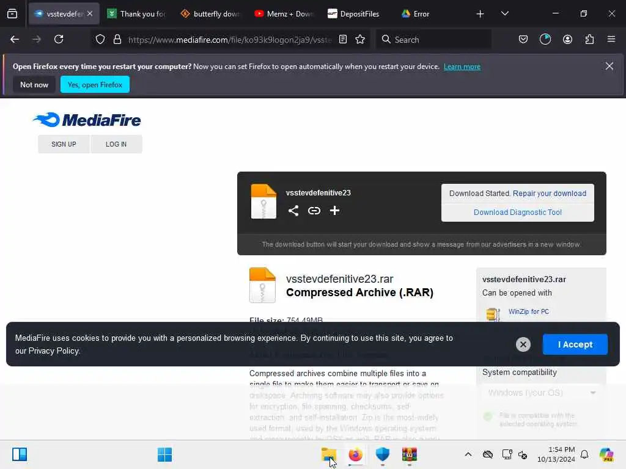Share the vsstevdefenitive23 file
The width and height of the screenshot is (626, 469).
tap(293, 211)
